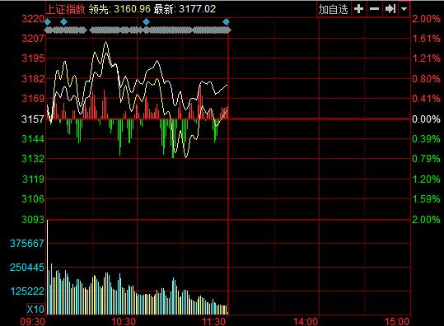Click the 14:00 time axis label
Screen dimensions: 444x326
coord(306,322)
